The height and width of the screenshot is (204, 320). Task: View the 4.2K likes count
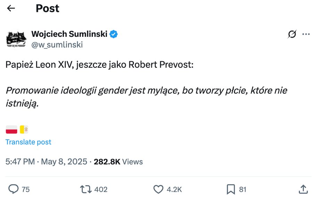174,189
